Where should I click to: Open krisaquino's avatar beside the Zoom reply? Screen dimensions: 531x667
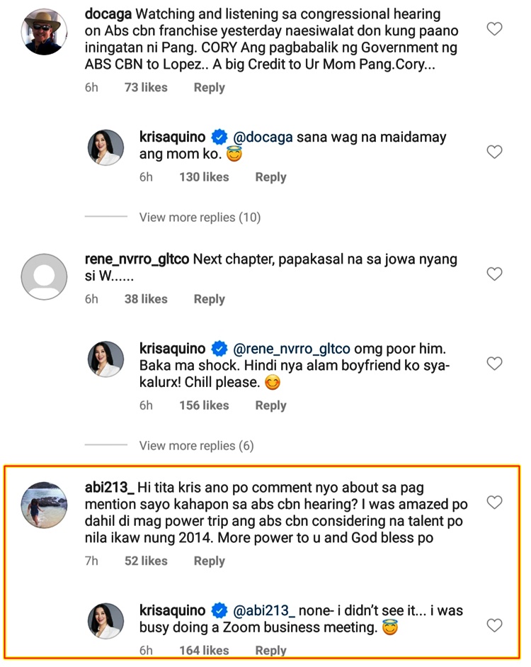point(105,622)
